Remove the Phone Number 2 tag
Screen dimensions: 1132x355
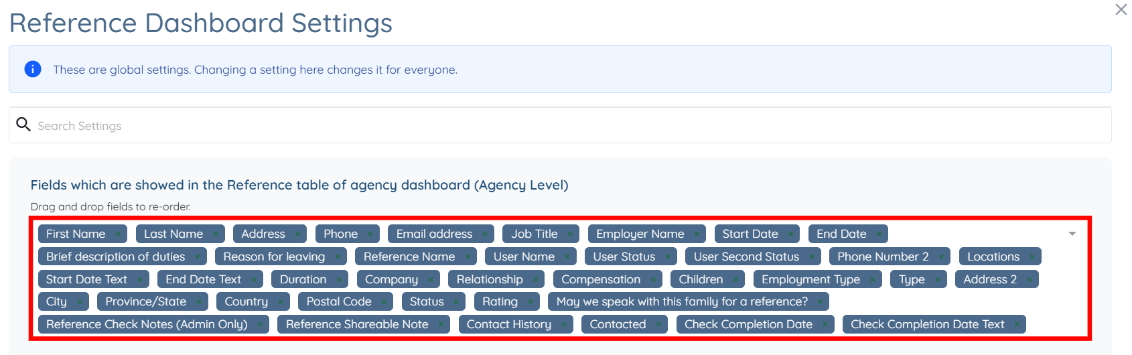941,257
